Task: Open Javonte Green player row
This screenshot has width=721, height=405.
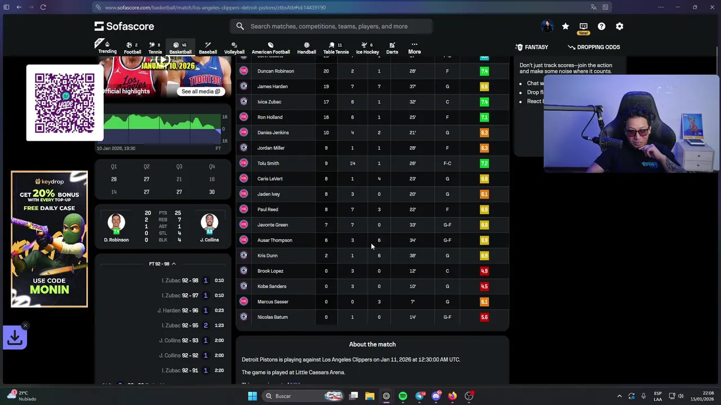Action: pyautogui.click(x=372, y=225)
